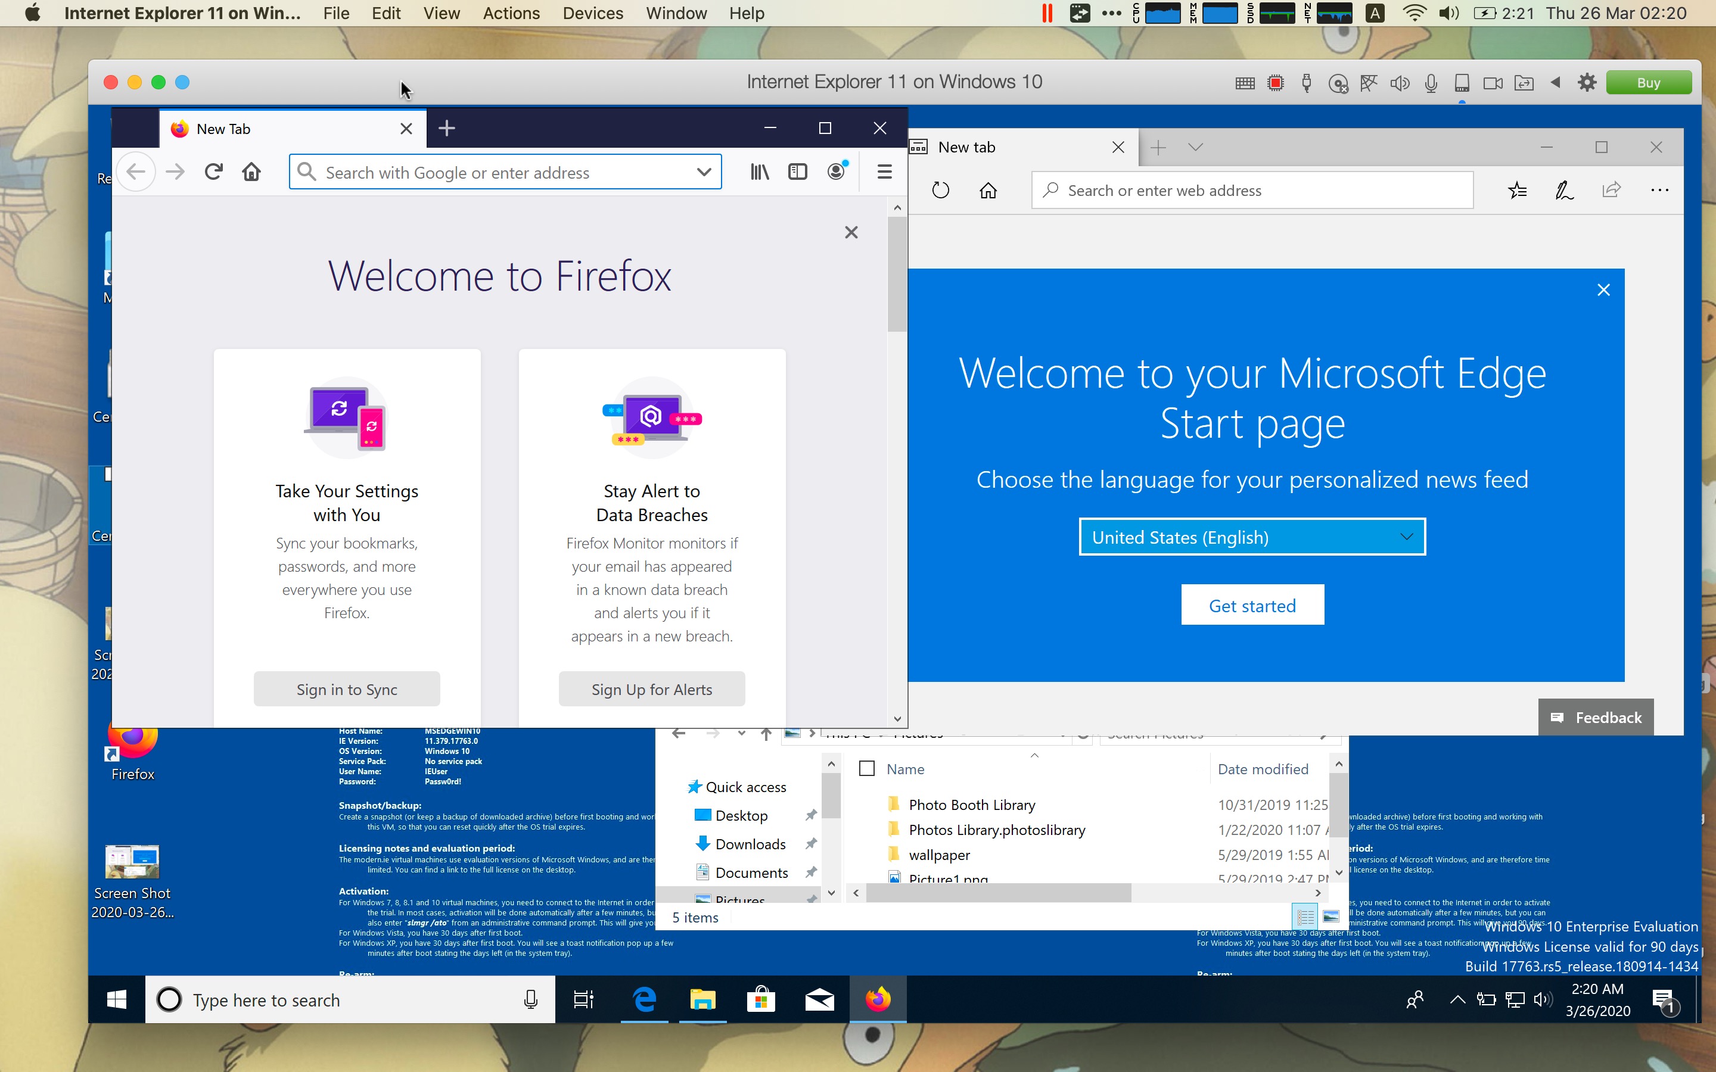
Task: Open Firefox hamburger menu
Action: tap(884, 172)
